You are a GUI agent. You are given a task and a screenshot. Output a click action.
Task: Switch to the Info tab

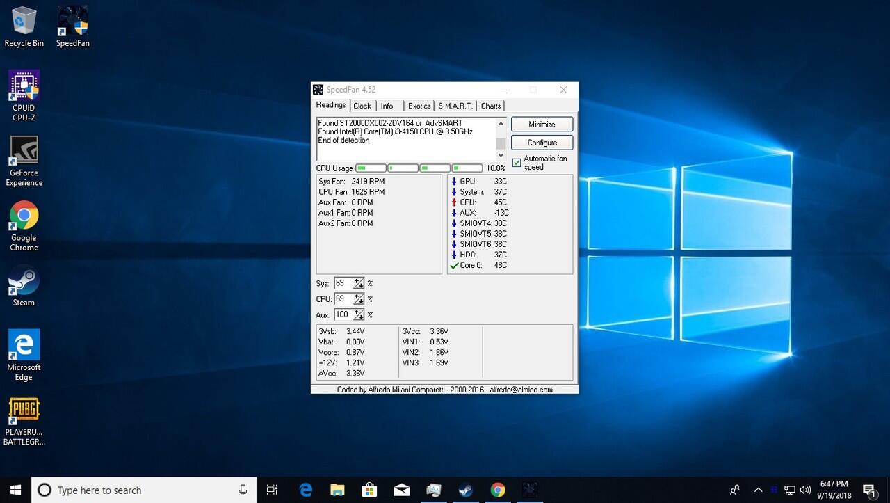coord(387,106)
